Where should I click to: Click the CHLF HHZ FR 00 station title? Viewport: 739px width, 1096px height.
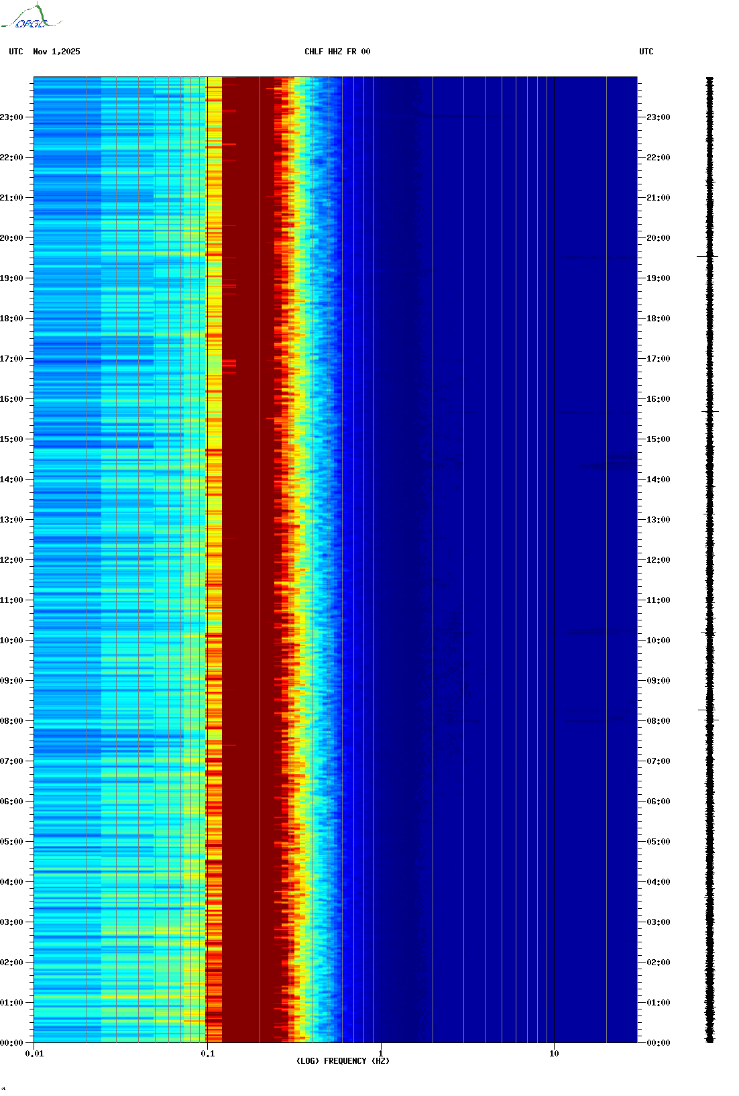[x=337, y=52]
